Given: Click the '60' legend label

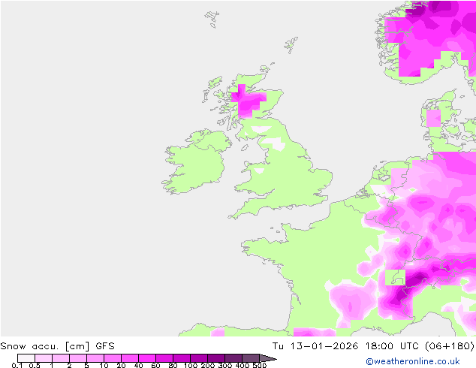Looking at the screenshot, I should click(x=155, y=365).
